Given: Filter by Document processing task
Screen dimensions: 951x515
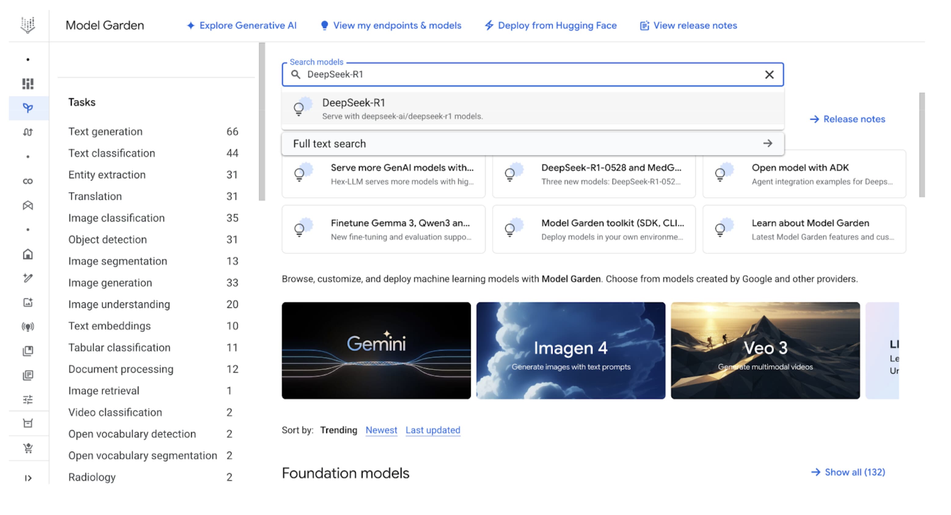Looking at the screenshot, I should click(153, 369).
